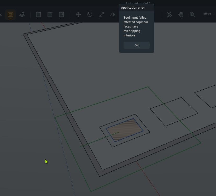Activate the Scale tool icon
The width and height of the screenshot is (216, 196).
(x=101, y=14)
